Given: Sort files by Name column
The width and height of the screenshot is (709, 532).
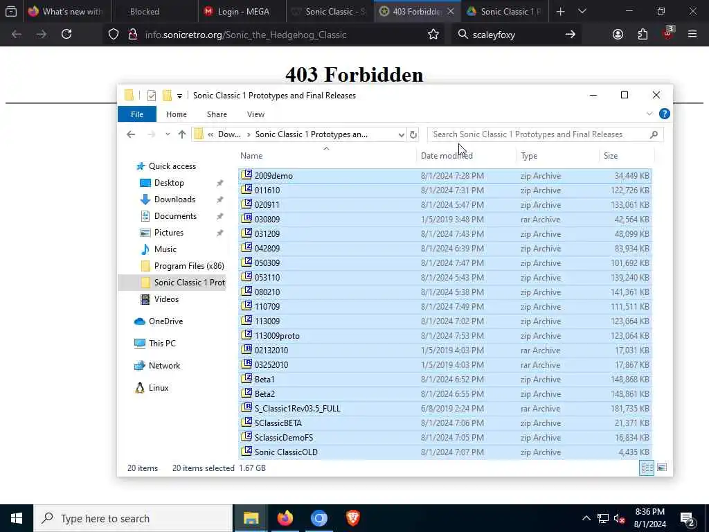Looking at the screenshot, I should tap(251, 156).
